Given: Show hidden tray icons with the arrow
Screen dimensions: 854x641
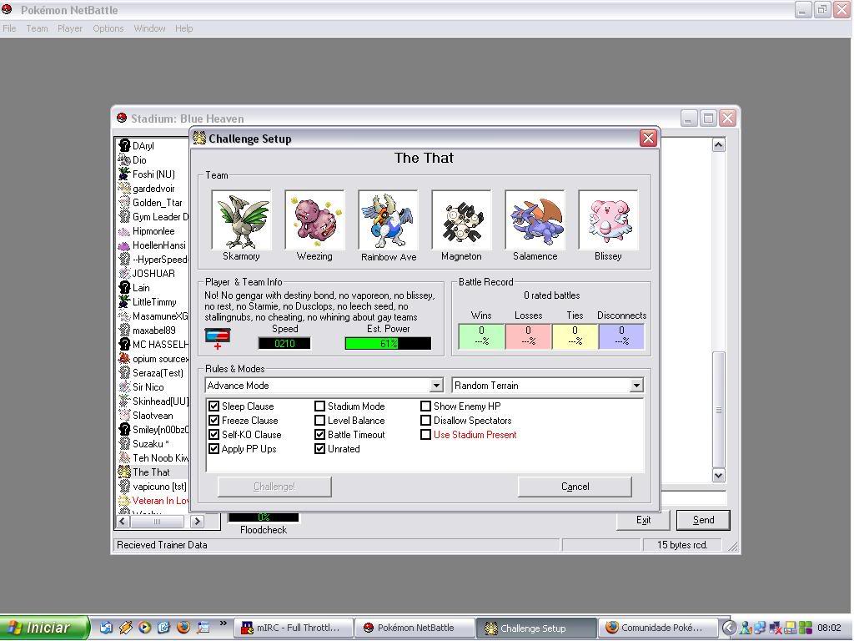Looking at the screenshot, I should pos(729,628).
